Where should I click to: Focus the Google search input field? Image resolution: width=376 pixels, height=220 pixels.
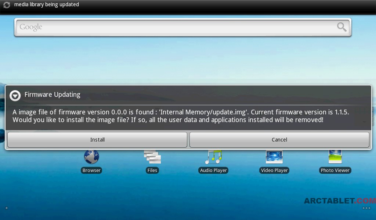(183, 27)
